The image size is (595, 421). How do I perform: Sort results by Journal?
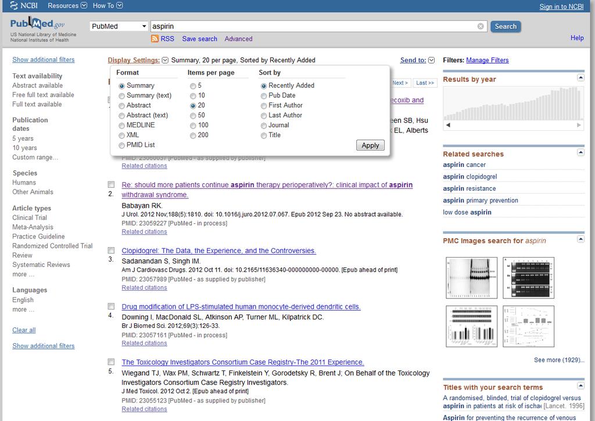263,125
